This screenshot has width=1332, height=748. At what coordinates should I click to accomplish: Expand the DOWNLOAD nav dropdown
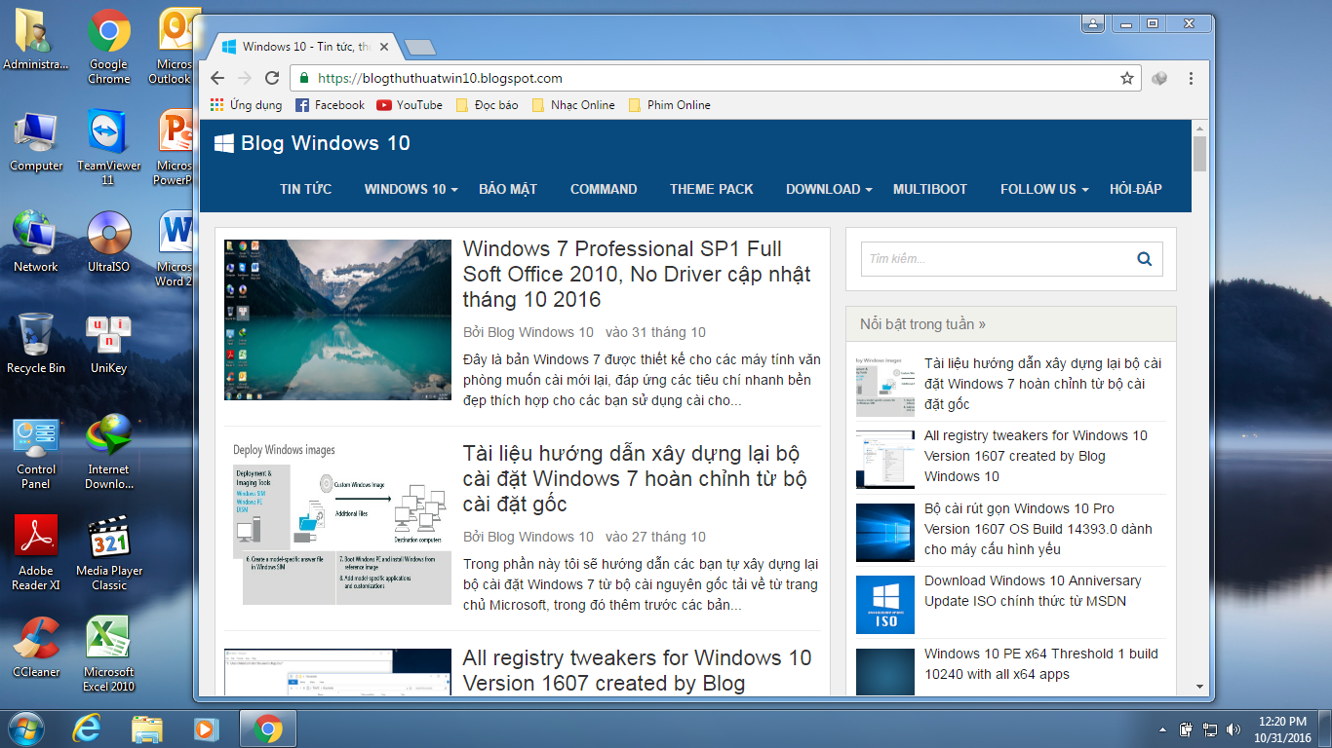coord(829,189)
